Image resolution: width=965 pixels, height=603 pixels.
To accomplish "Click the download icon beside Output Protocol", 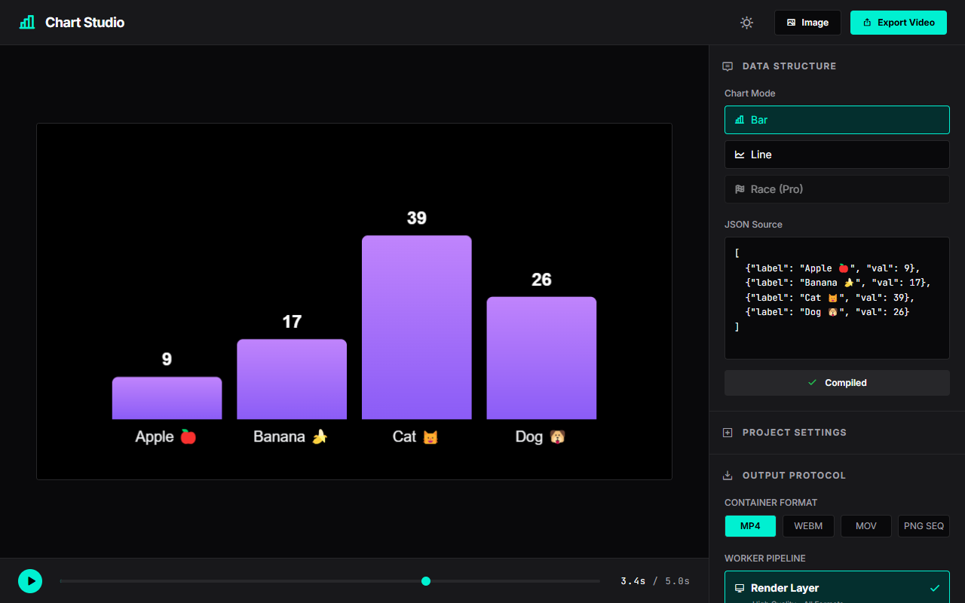I will click(727, 475).
